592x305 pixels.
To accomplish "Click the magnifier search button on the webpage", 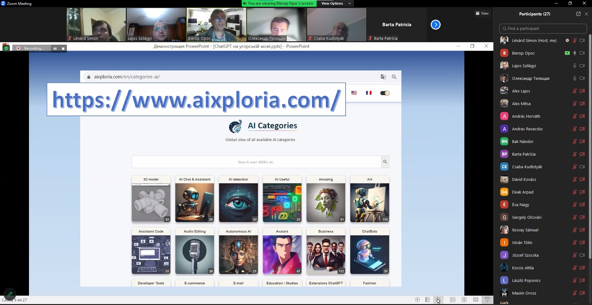I will click(385, 162).
